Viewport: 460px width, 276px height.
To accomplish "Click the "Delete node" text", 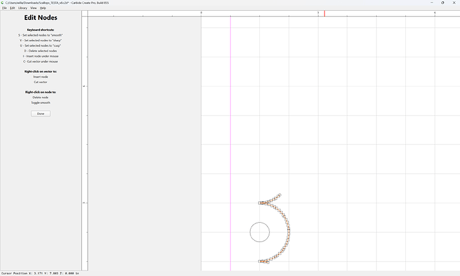I will coord(41,97).
